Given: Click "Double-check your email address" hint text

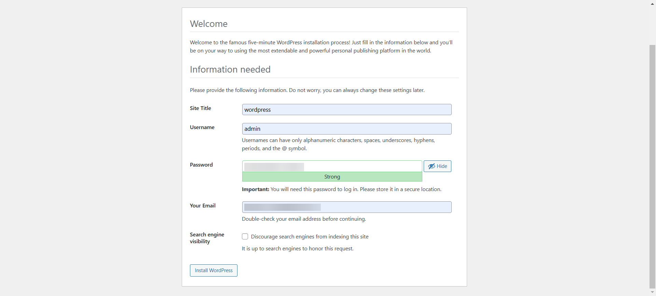Looking at the screenshot, I should (304, 219).
